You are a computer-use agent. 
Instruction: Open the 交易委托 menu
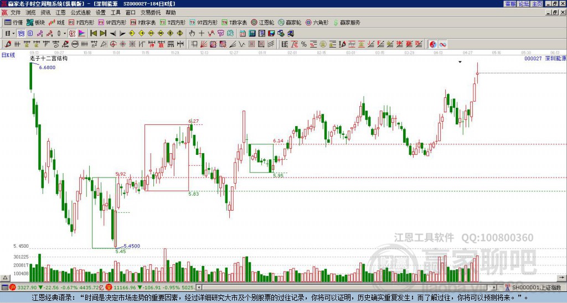[151, 13]
